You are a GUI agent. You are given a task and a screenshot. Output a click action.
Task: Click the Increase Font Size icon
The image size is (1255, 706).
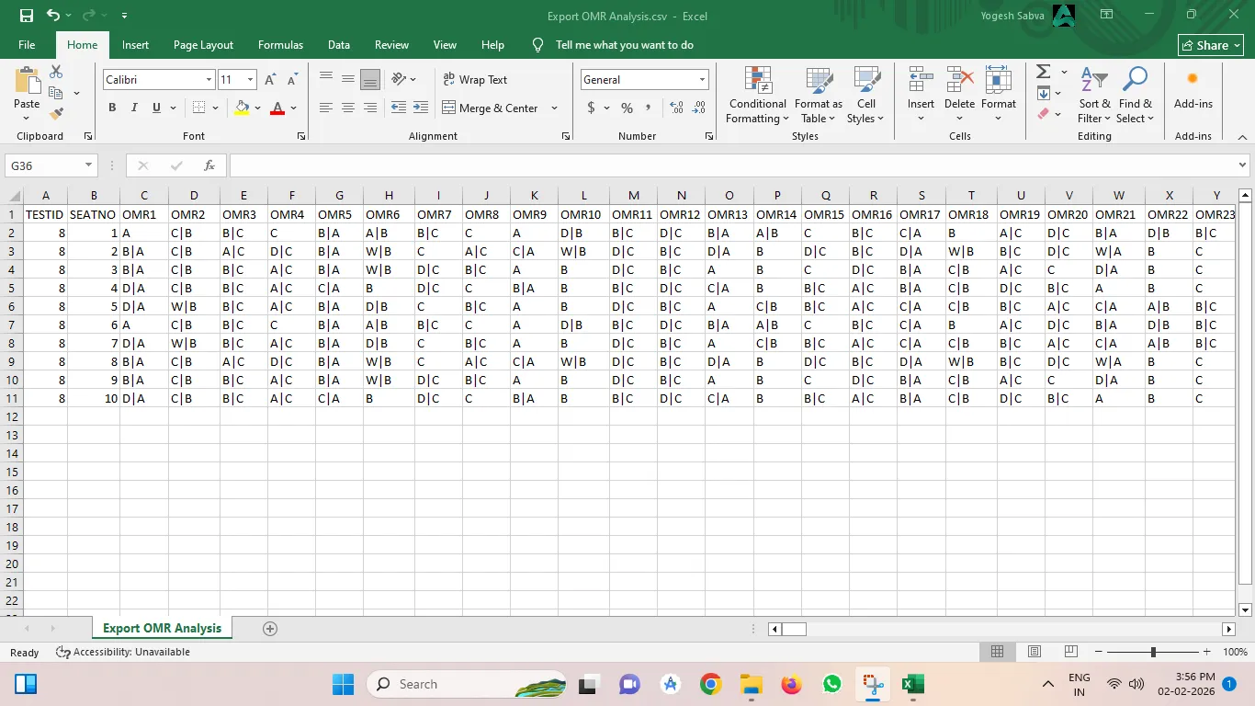[x=268, y=79]
